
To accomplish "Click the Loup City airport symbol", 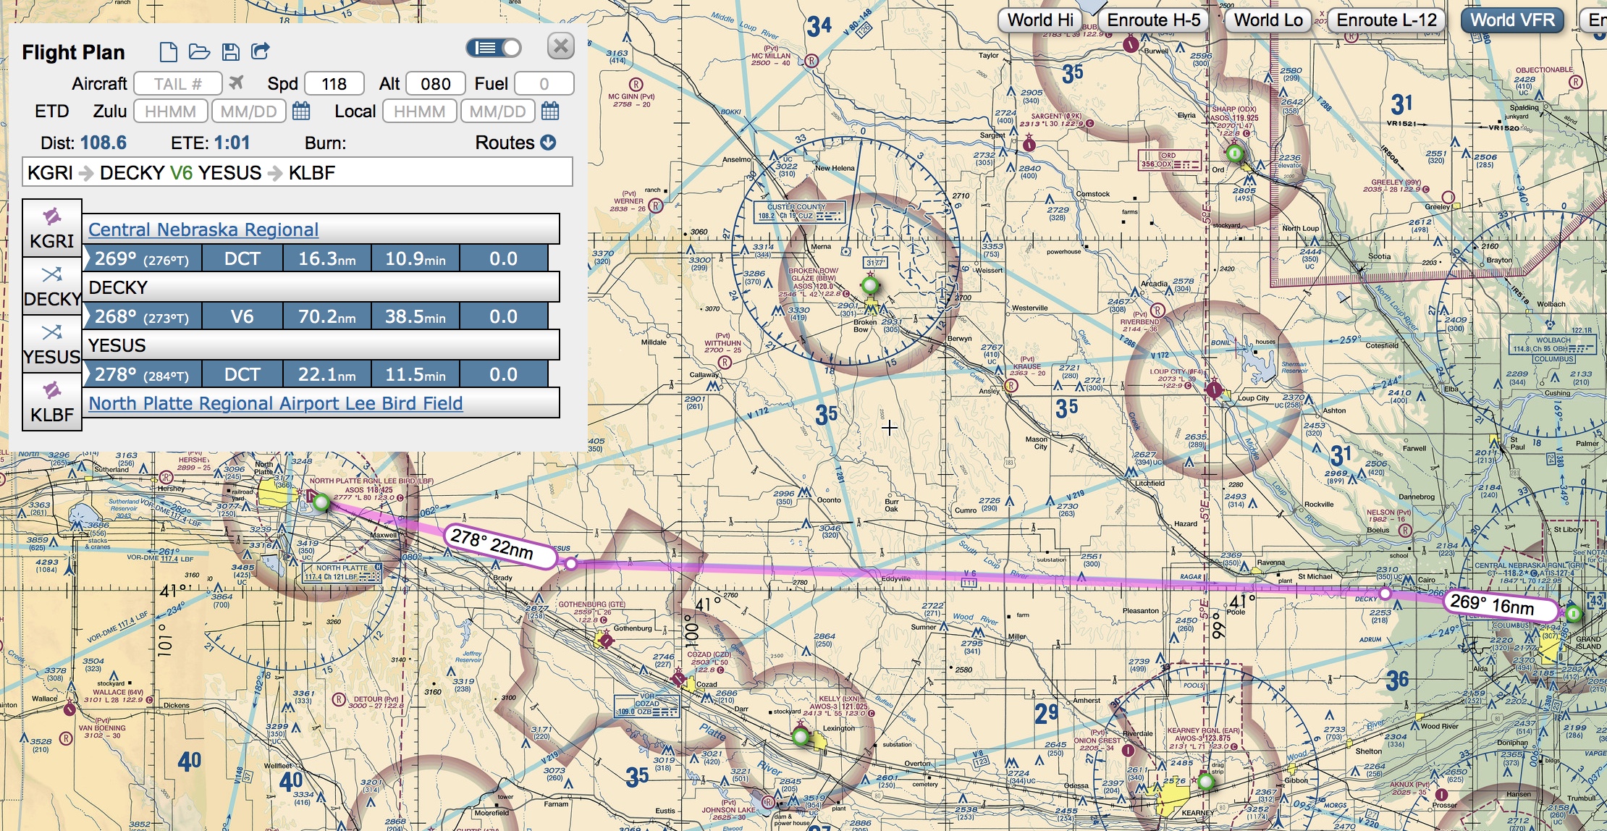I will click(x=1214, y=389).
